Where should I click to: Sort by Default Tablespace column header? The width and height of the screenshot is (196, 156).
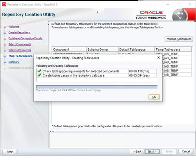(x=136, y=50)
